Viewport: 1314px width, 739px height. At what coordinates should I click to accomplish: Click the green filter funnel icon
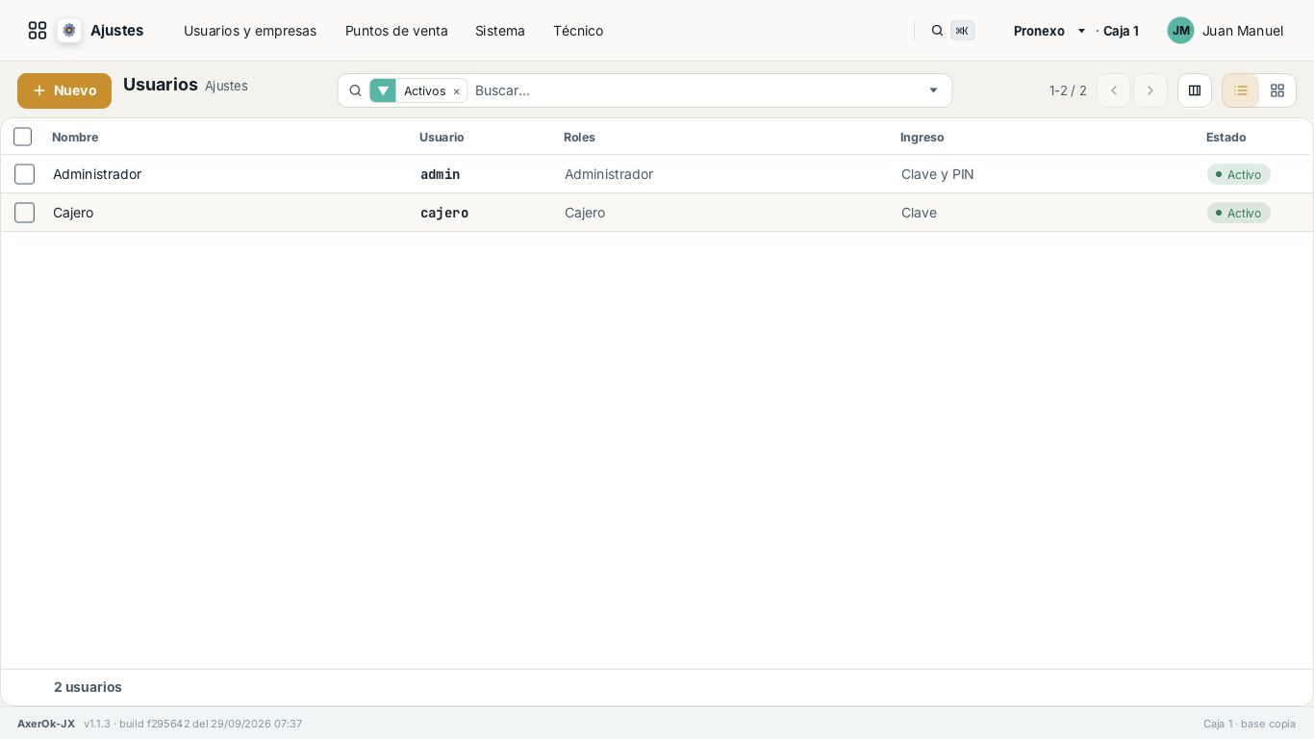tap(383, 90)
